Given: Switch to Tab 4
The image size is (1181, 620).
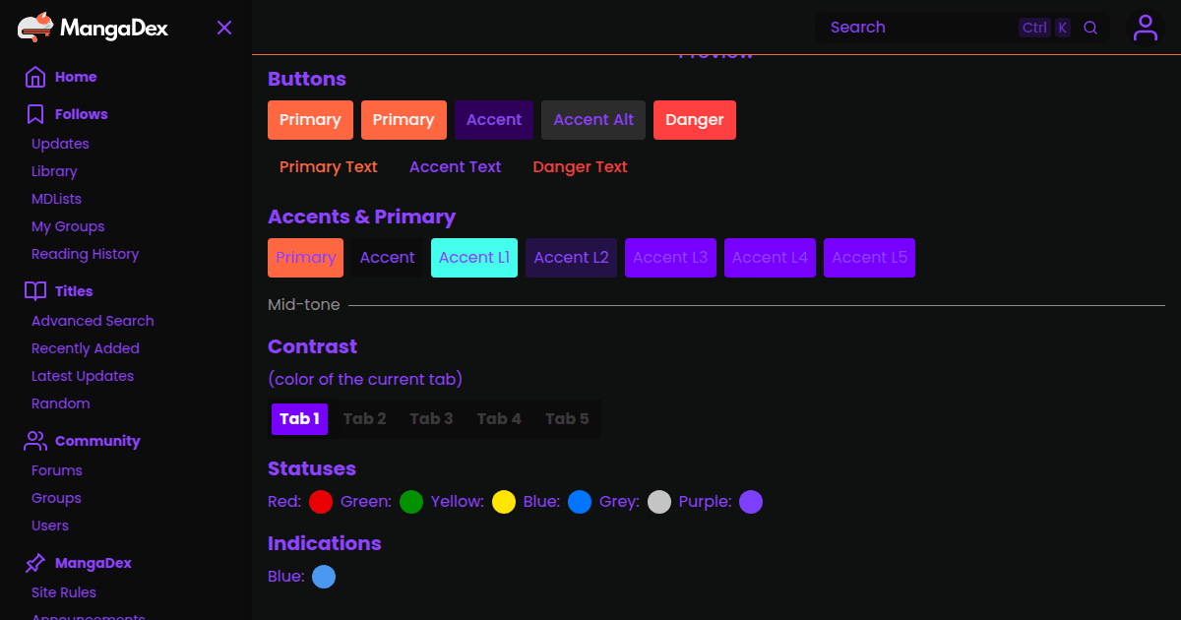Looking at the screenshot, I should [x=499, y=419].
